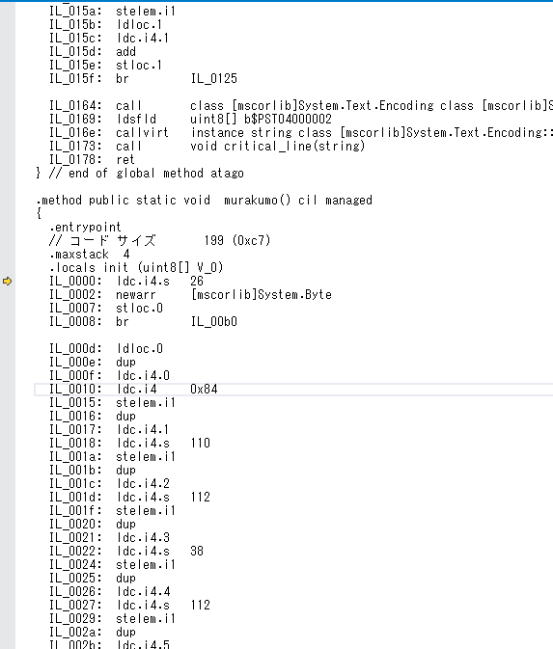Screen dimensions: 553x649
Task: Click the highlighted line IL_0010: ldc.i4 0x84
Action: click(293, 389)
